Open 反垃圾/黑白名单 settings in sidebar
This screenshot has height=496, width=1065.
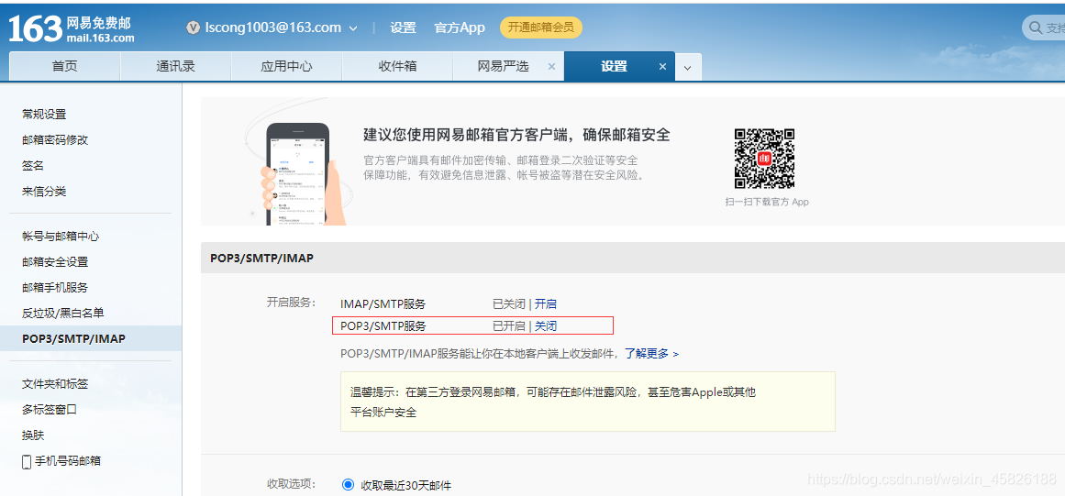point(62,313)
